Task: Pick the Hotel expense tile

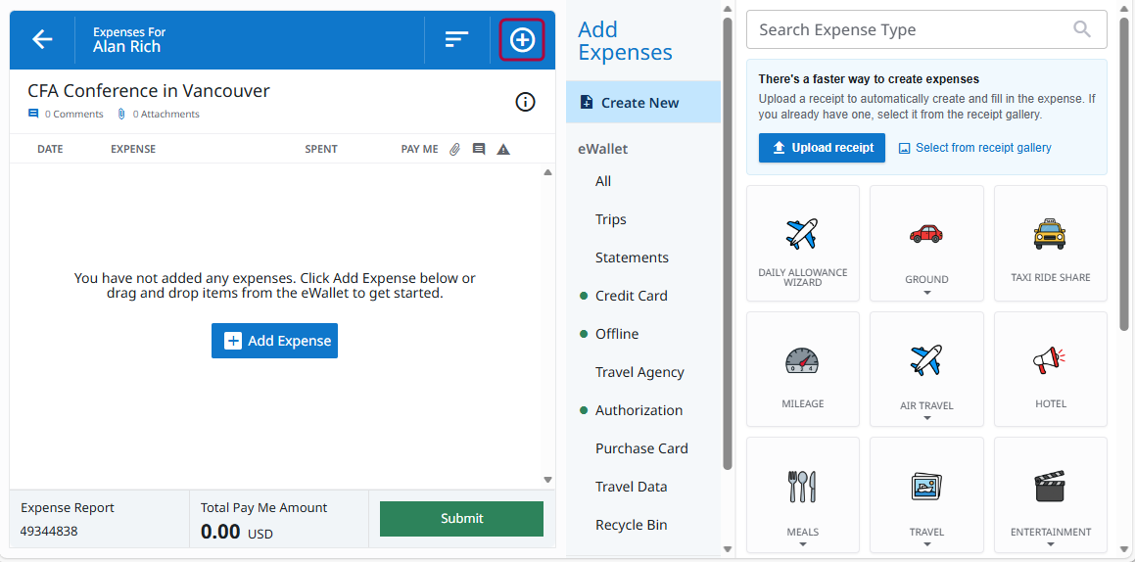Action: pos(1050,369)
